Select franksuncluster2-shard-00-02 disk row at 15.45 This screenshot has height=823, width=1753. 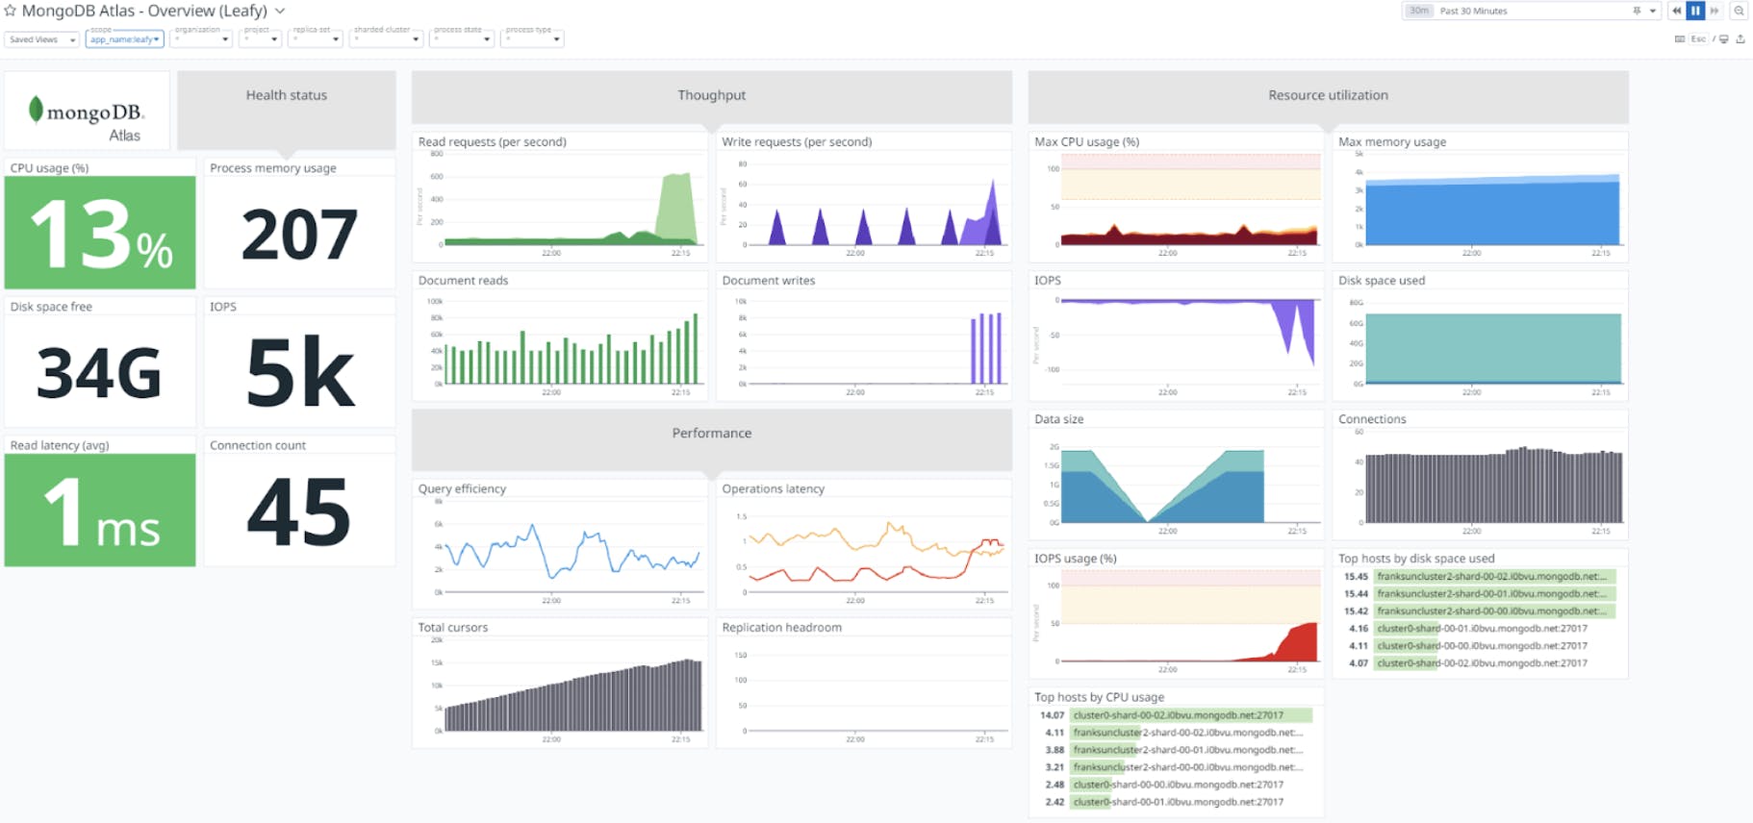1479,577
